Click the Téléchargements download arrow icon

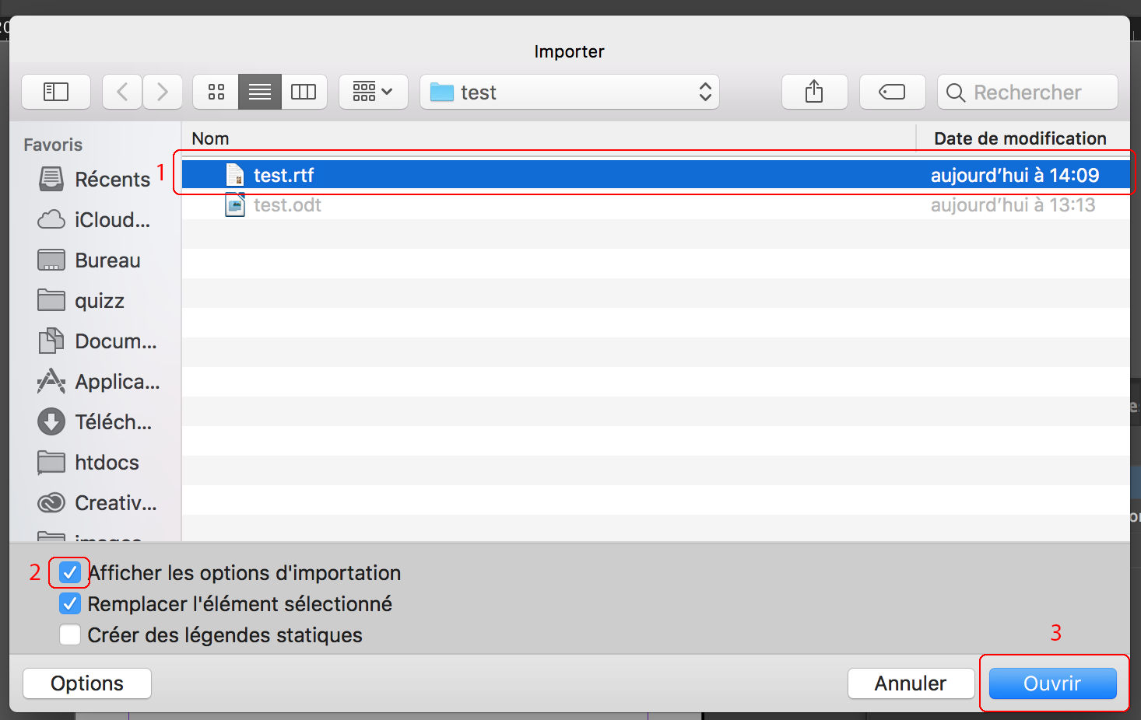point(51,421)
